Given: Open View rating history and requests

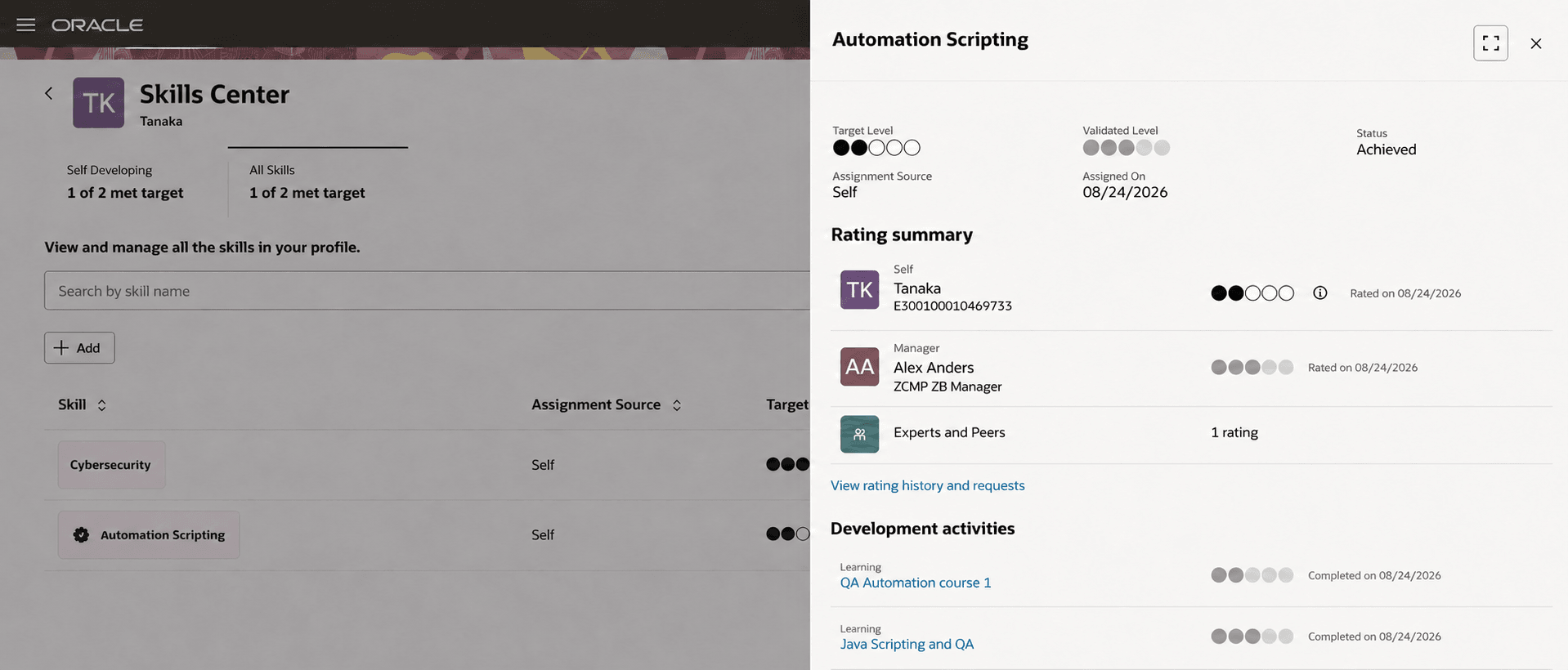Looking at the screenshot, I should point(928,485).
